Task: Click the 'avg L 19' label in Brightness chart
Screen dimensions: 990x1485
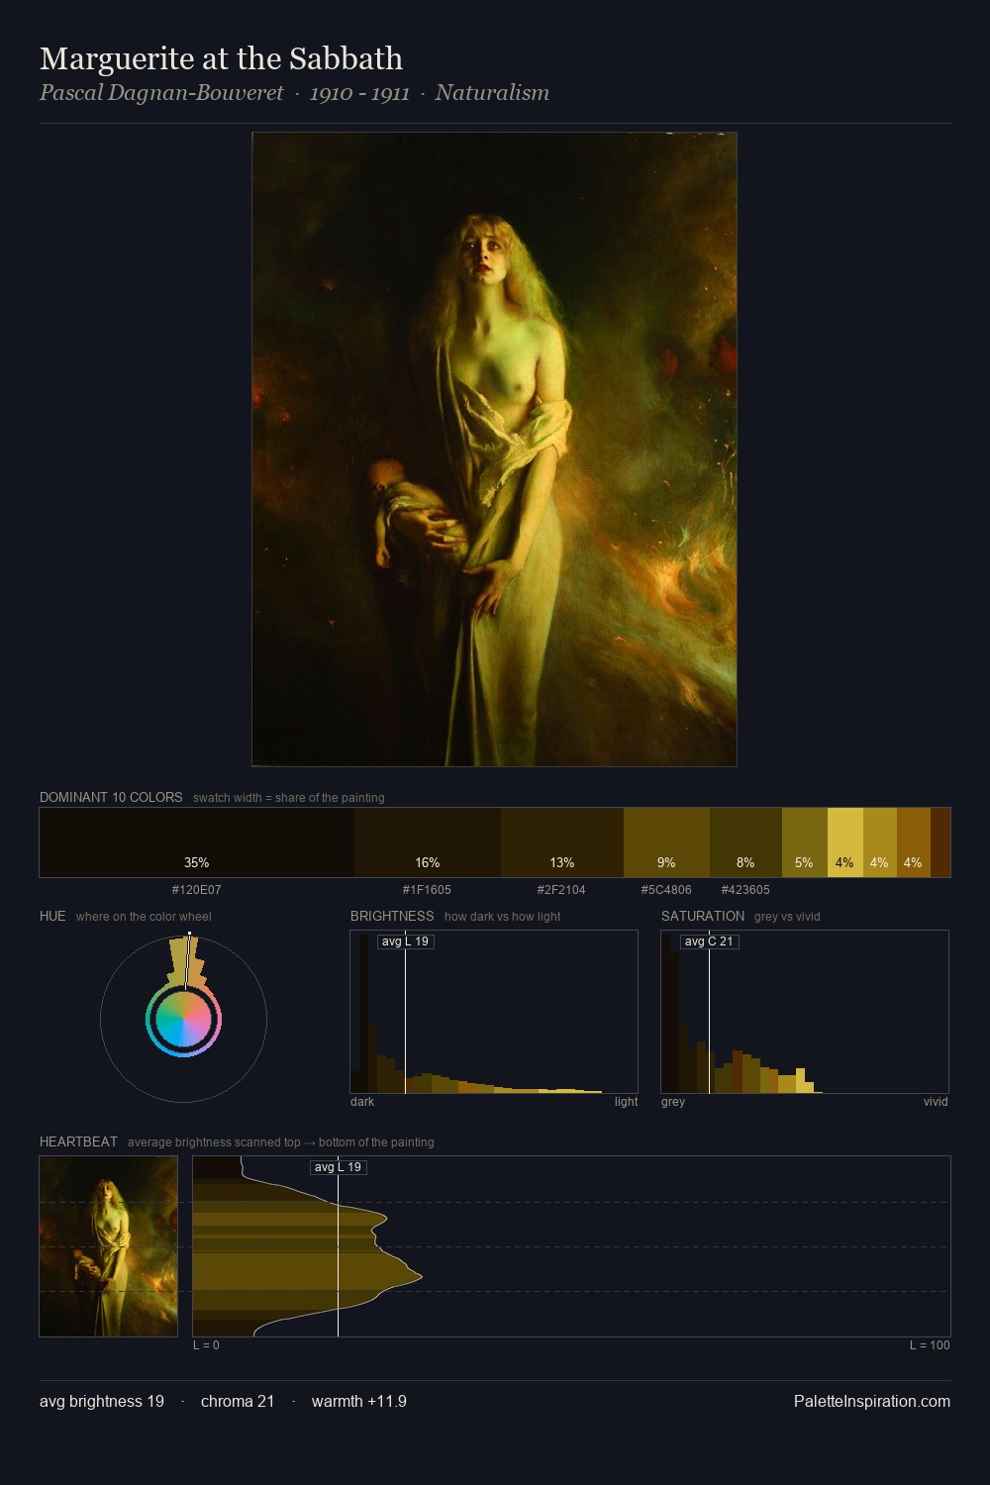Action: point(406,941)
